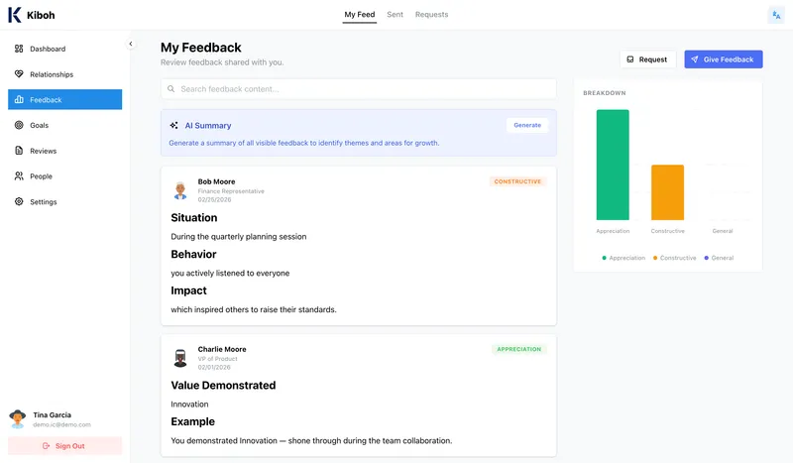Open Dashboard from the sidebar
Screen dimensions: 793x463
click(64, 49)
